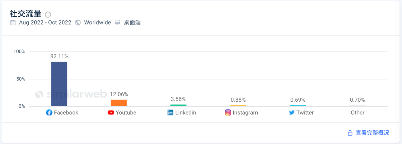Click the calendar icon before date range
The height and width of the screenshot is (144, 402).
pos(13,23)
